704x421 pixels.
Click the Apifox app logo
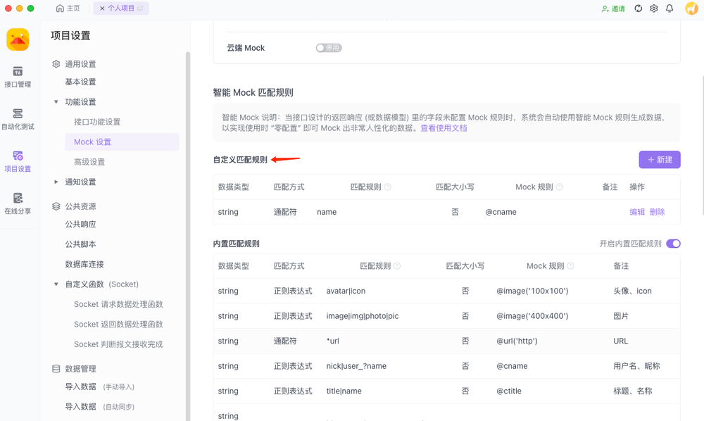coord(18,39)
